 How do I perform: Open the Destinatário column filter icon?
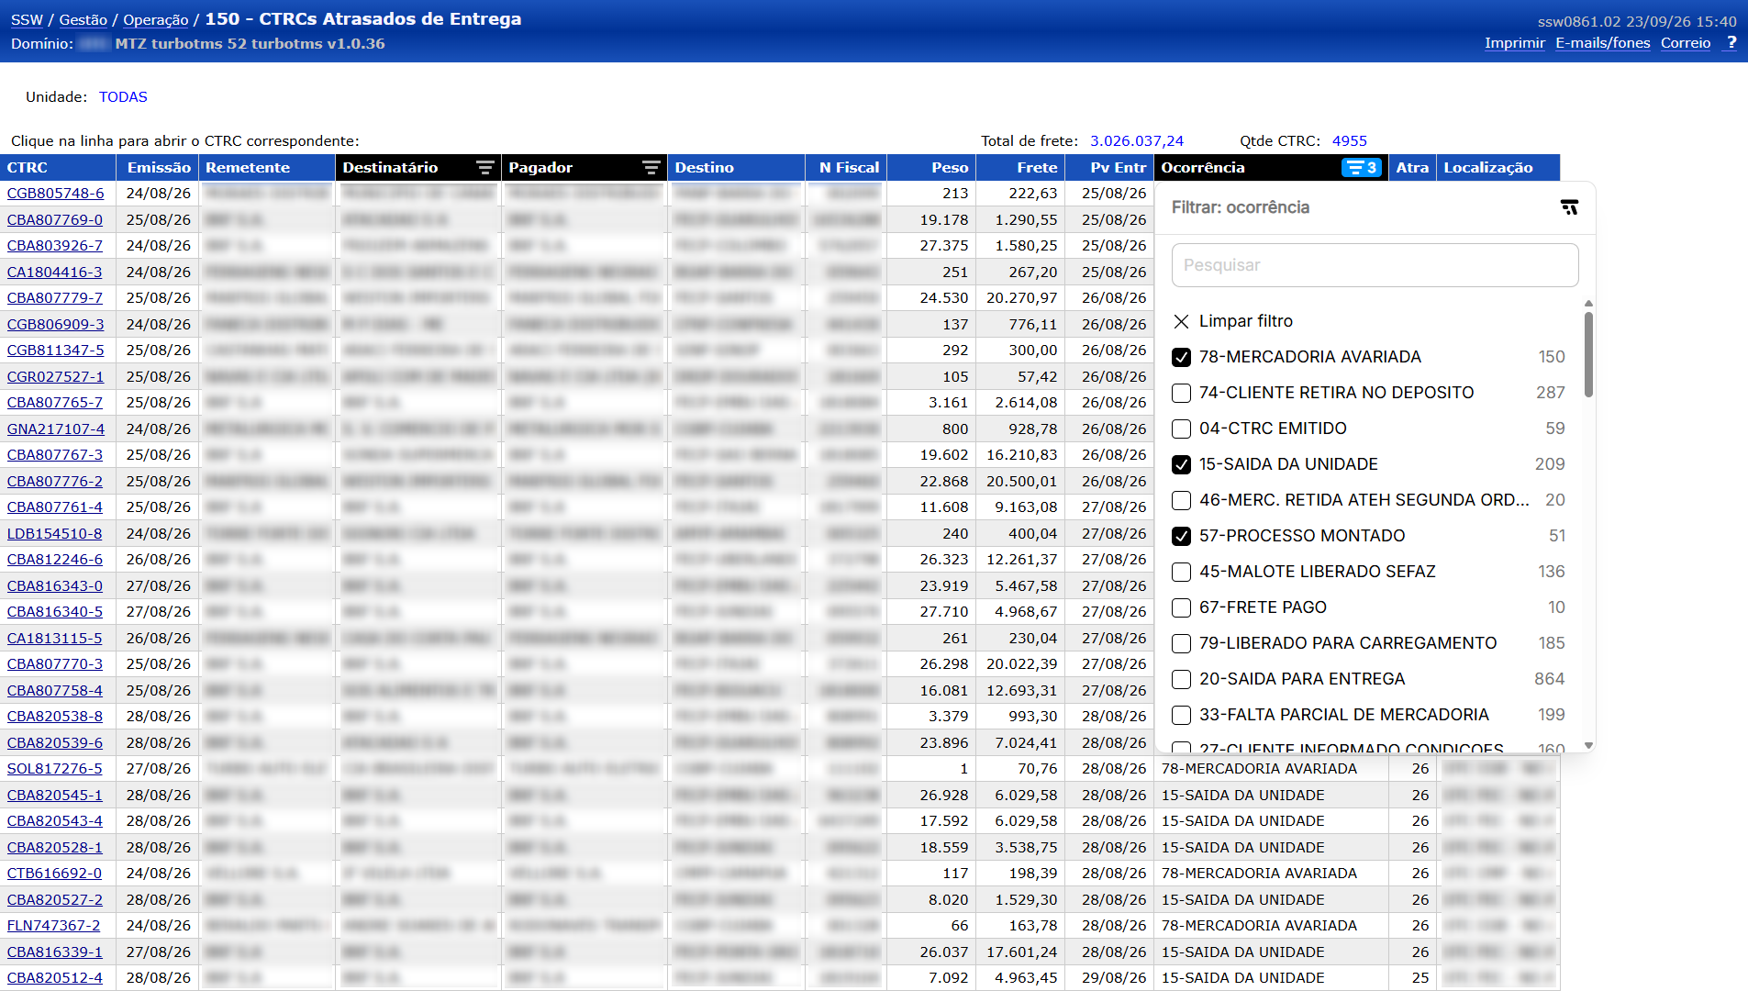point(484,168)
